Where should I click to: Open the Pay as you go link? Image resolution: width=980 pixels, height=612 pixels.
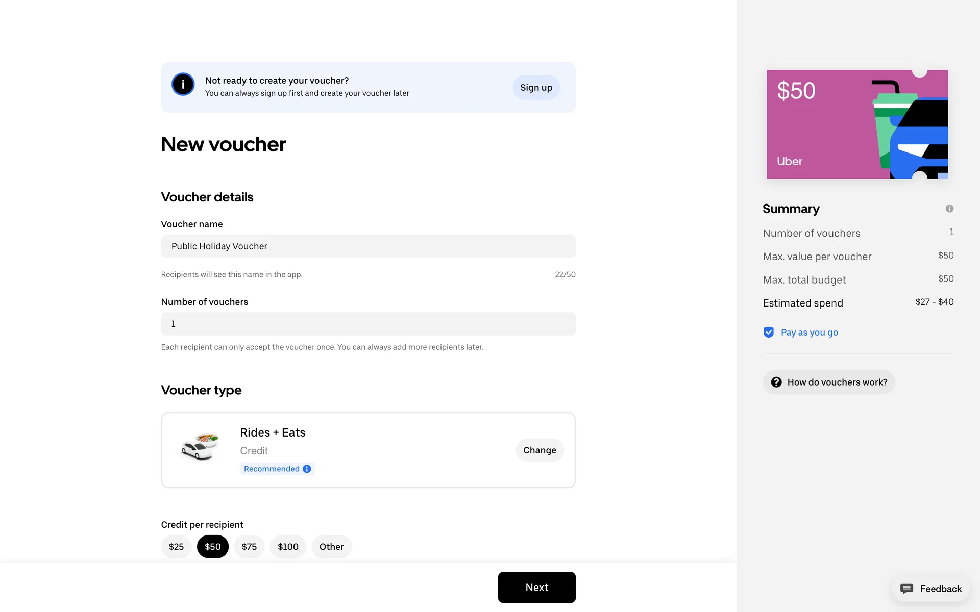pyautogui.click(x=809, y=333)
